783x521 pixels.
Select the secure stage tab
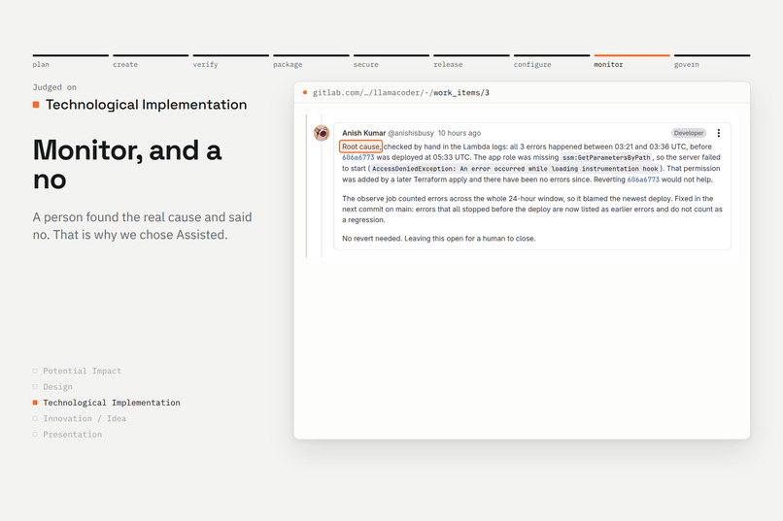[x=391, y=61]
